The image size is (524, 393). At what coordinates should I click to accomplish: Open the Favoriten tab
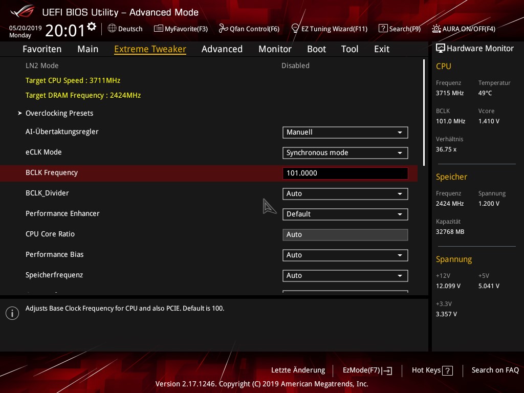point(42,49)
